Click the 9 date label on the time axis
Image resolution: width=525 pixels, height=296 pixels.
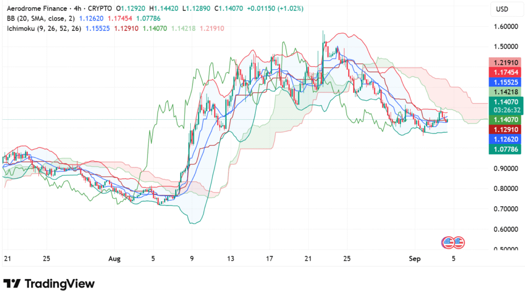click(192, 259)
